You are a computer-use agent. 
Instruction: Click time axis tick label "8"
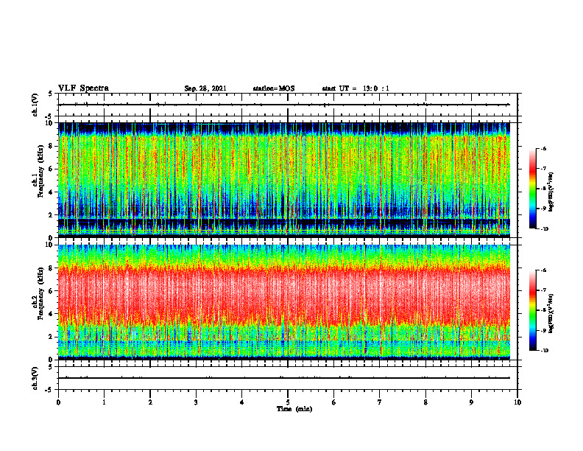pyautogui.click(x=425, y=402)
